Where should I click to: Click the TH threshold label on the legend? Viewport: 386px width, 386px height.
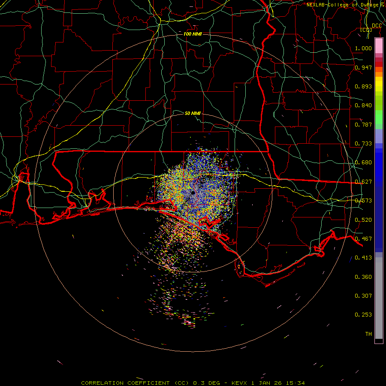coord(368,334)
